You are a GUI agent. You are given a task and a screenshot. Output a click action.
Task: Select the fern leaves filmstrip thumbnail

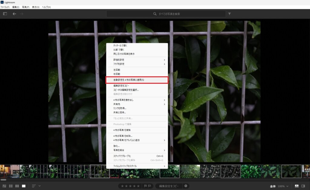pos(190,172)
